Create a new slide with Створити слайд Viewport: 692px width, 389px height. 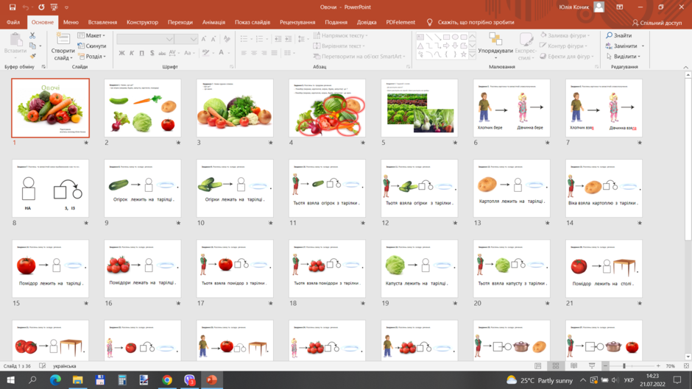point(63,46)
